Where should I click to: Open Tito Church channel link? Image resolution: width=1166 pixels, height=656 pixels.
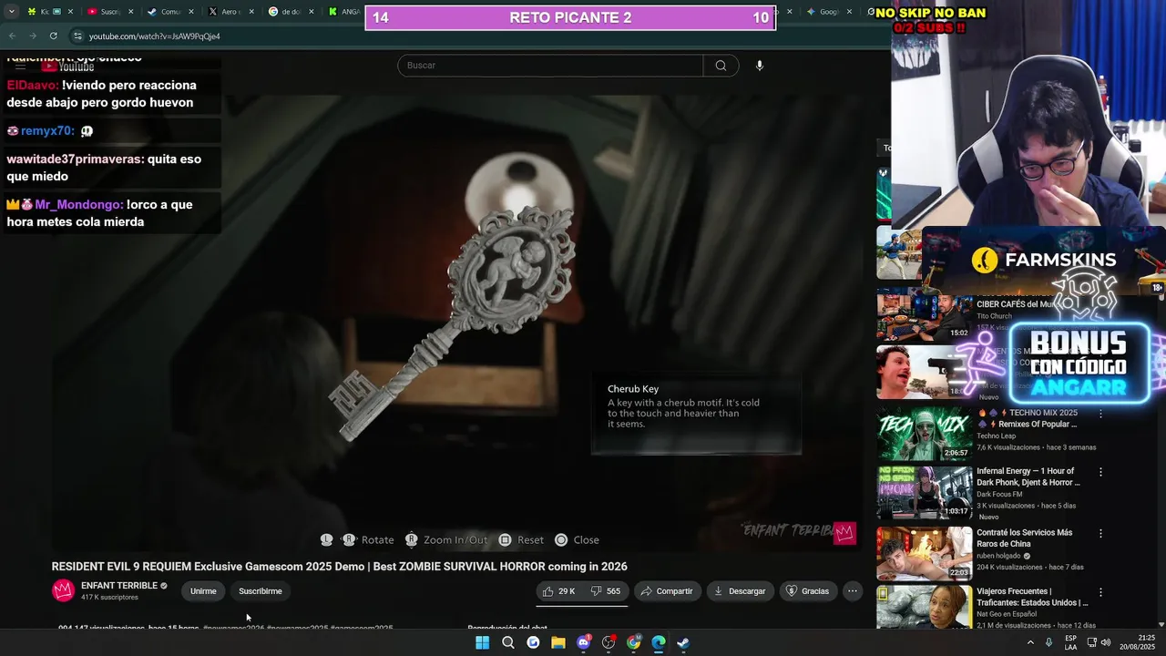(x=994, y=316)
